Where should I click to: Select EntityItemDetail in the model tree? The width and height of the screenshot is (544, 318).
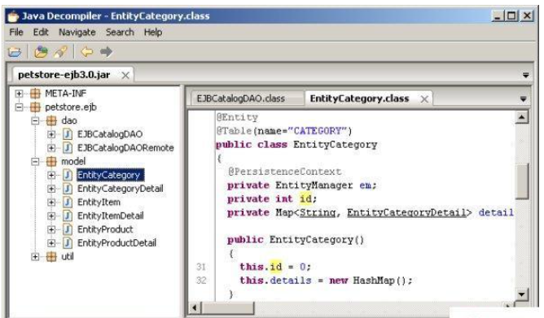tap(110, 216)
